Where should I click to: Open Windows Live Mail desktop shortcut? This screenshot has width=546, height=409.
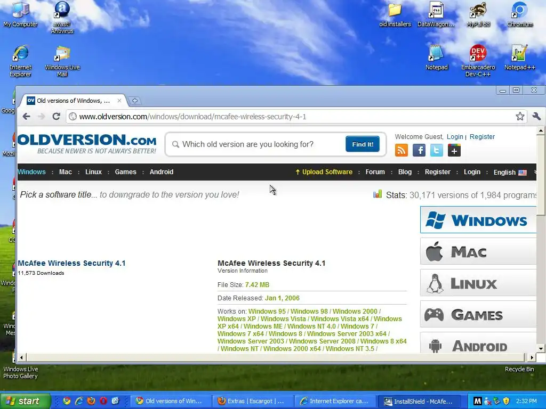tap(62, 61)
